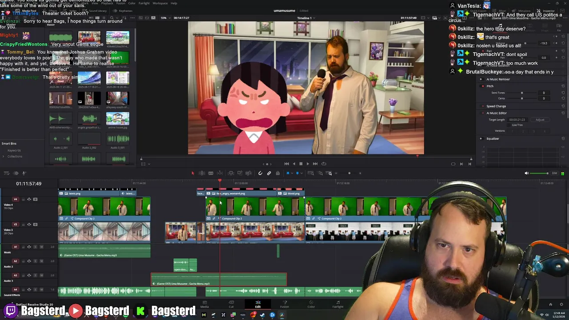Open the Timeline 1 name dropdown
The height and width of the screenshot is (320, 569).
pos(305,18)
